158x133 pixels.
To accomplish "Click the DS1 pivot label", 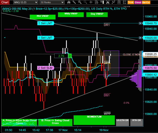I will pos(107,95).
